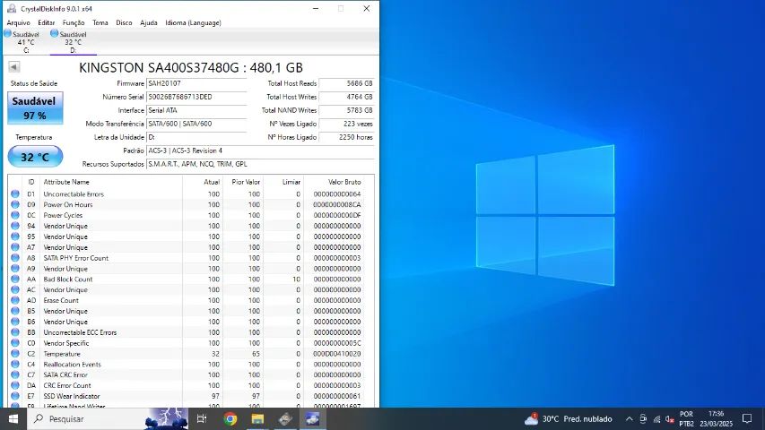Viewport: 765px width, 430px height.
Task: Click the Saudável 97 % health status button
Action: coord(35,107)
